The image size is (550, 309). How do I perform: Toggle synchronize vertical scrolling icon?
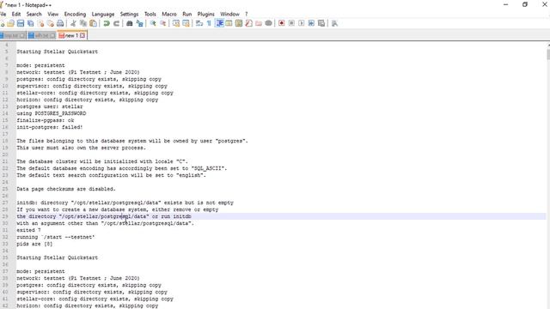tap(176, 23)
